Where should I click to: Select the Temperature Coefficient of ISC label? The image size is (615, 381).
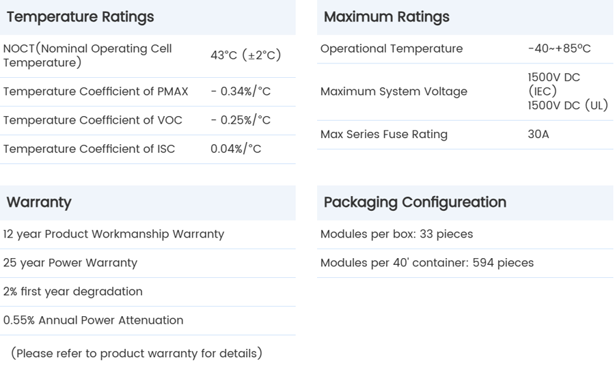pos(89,149)
